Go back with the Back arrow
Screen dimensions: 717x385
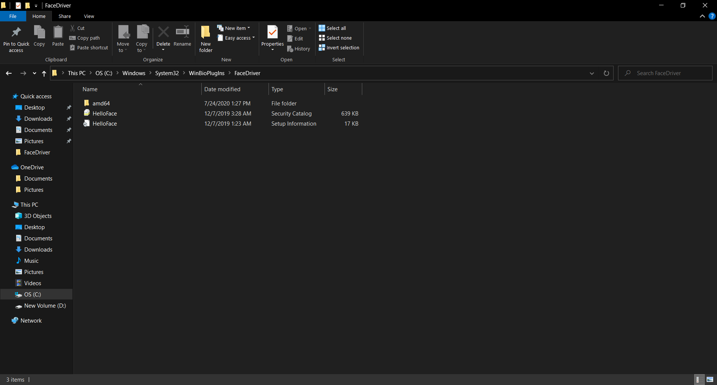pos(9,73)
